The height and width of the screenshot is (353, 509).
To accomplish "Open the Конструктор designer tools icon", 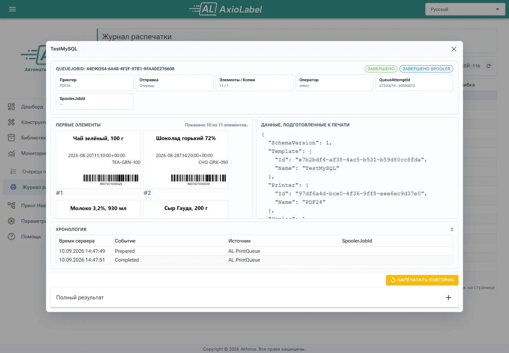I will (11, 122).
